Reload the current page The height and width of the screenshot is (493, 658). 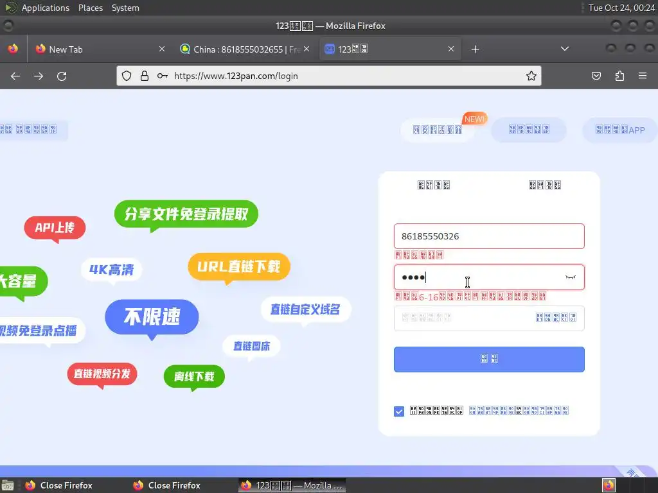pos(62,76)
